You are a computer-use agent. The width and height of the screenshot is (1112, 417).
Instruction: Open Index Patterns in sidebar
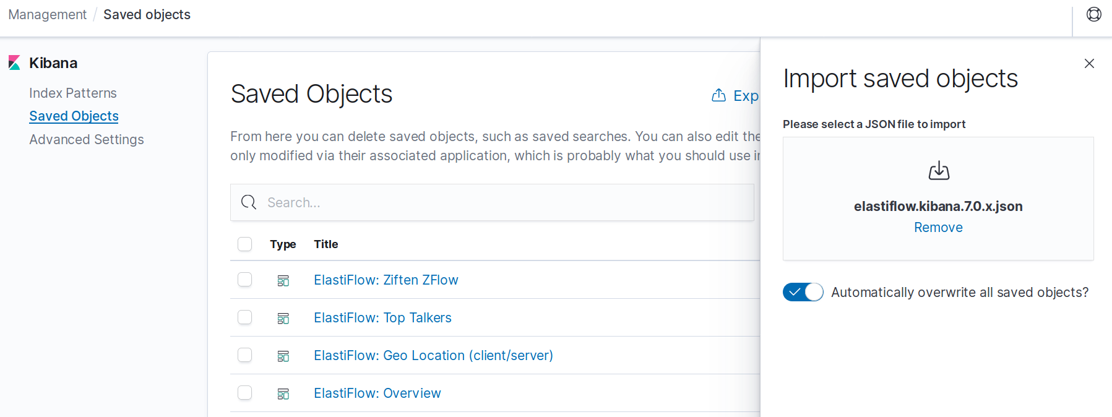[73, 93]
